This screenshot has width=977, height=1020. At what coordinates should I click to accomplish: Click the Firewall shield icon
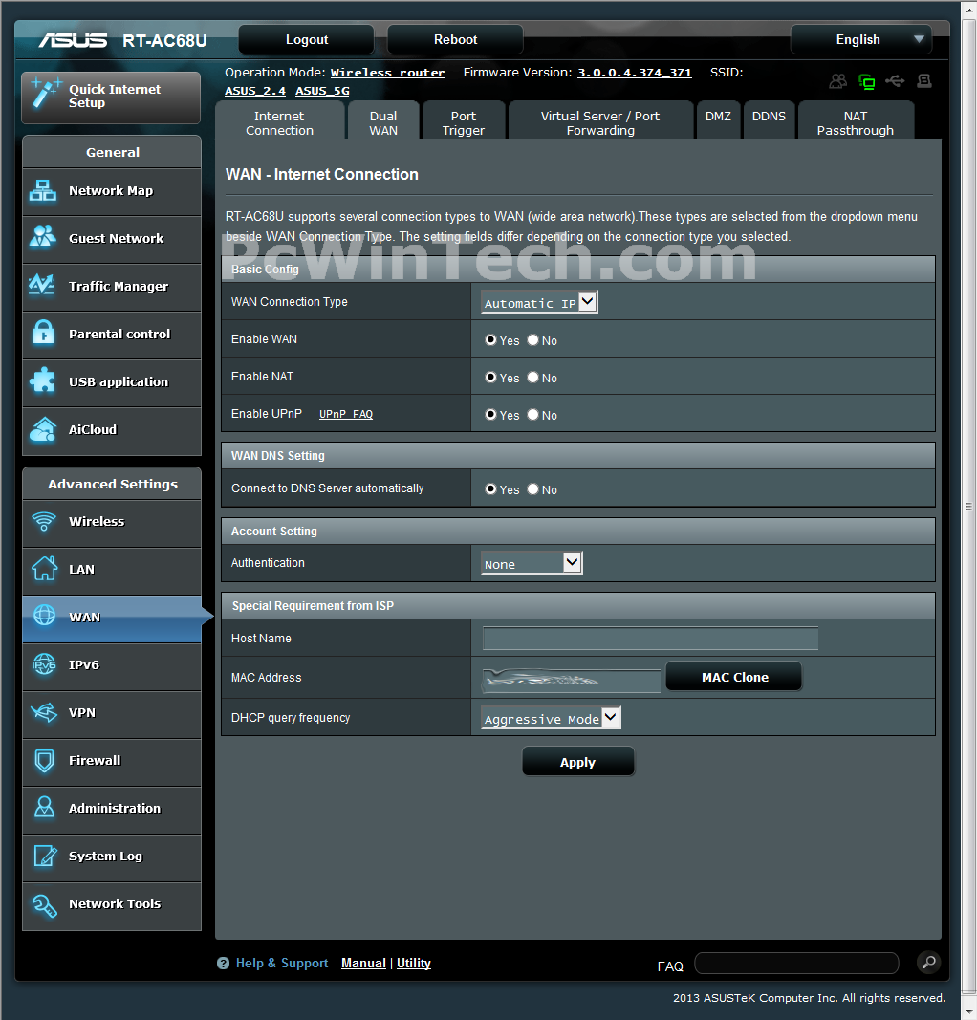pos(44,760)
